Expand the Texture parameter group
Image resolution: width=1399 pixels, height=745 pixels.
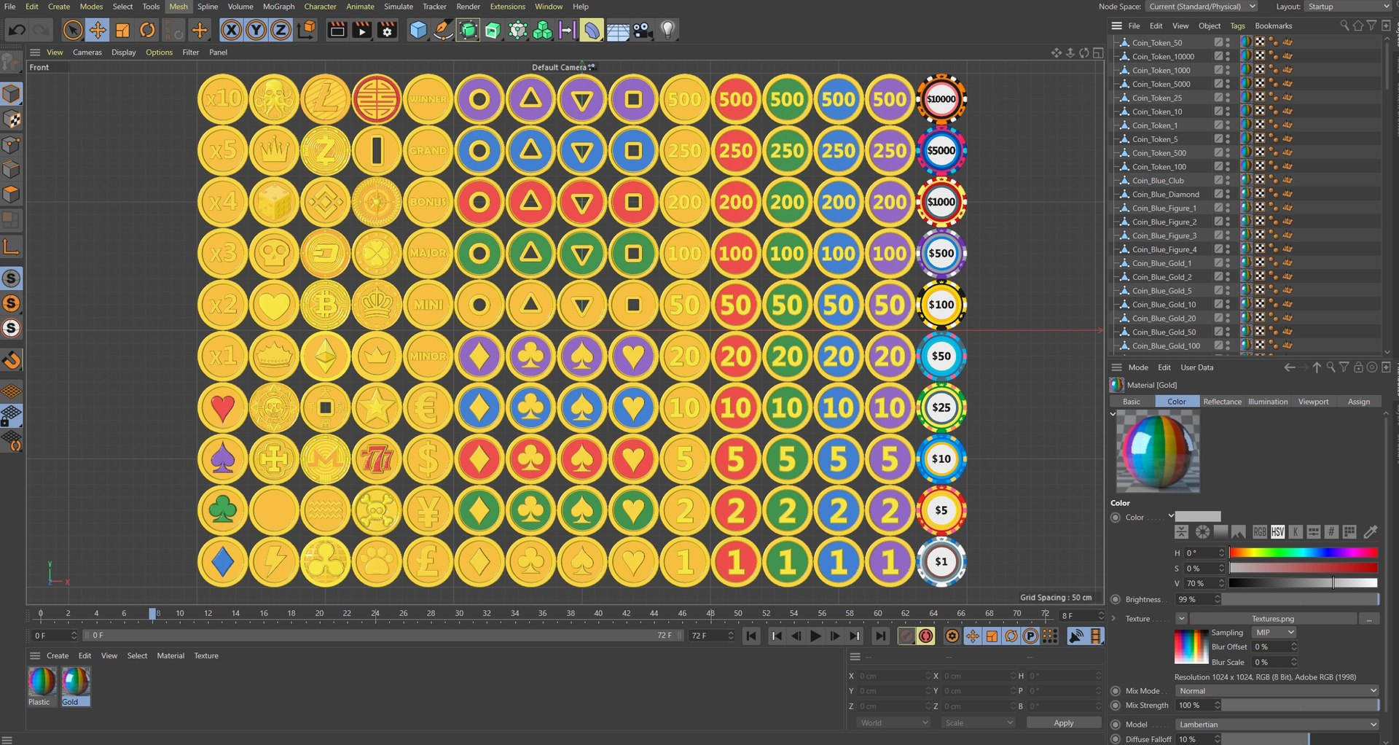click(x=1113, y=619)
